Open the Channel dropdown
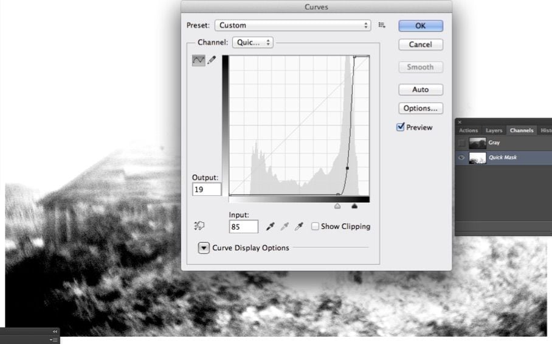552x344 pixels. [x=252, y=43]
